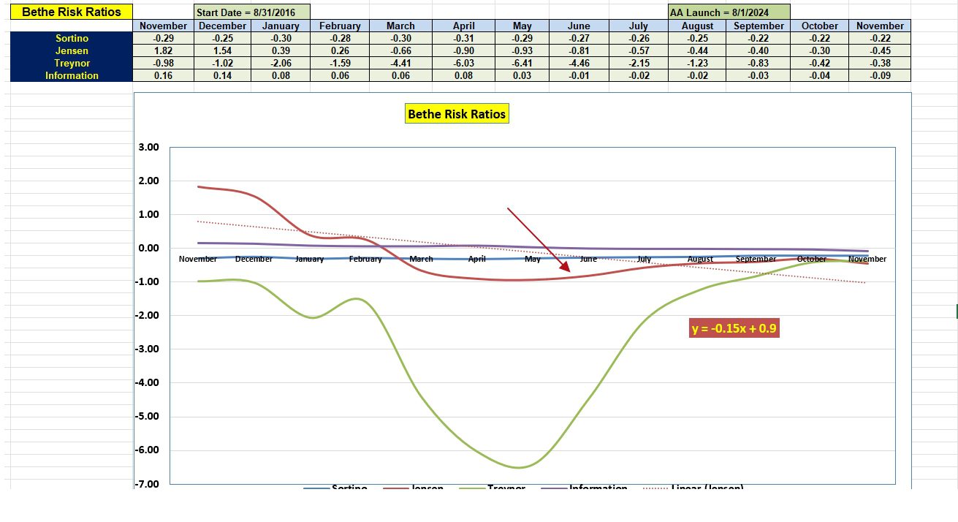Select Treynor value -0.38

(x=880, y=63)
